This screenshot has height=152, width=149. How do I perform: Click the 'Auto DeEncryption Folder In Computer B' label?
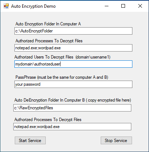pos(49,100)
